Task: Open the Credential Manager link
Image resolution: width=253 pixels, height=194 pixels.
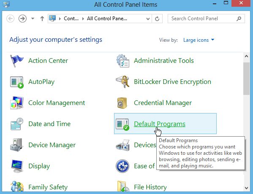Action: 163,103
